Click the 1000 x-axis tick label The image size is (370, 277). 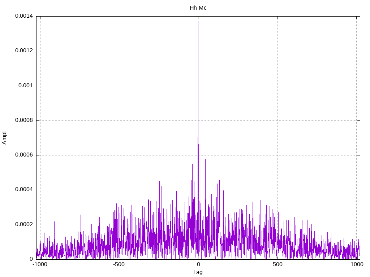[357, 264]
